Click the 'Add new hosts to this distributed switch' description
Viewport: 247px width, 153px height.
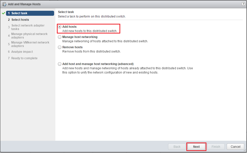coord(89,31)
